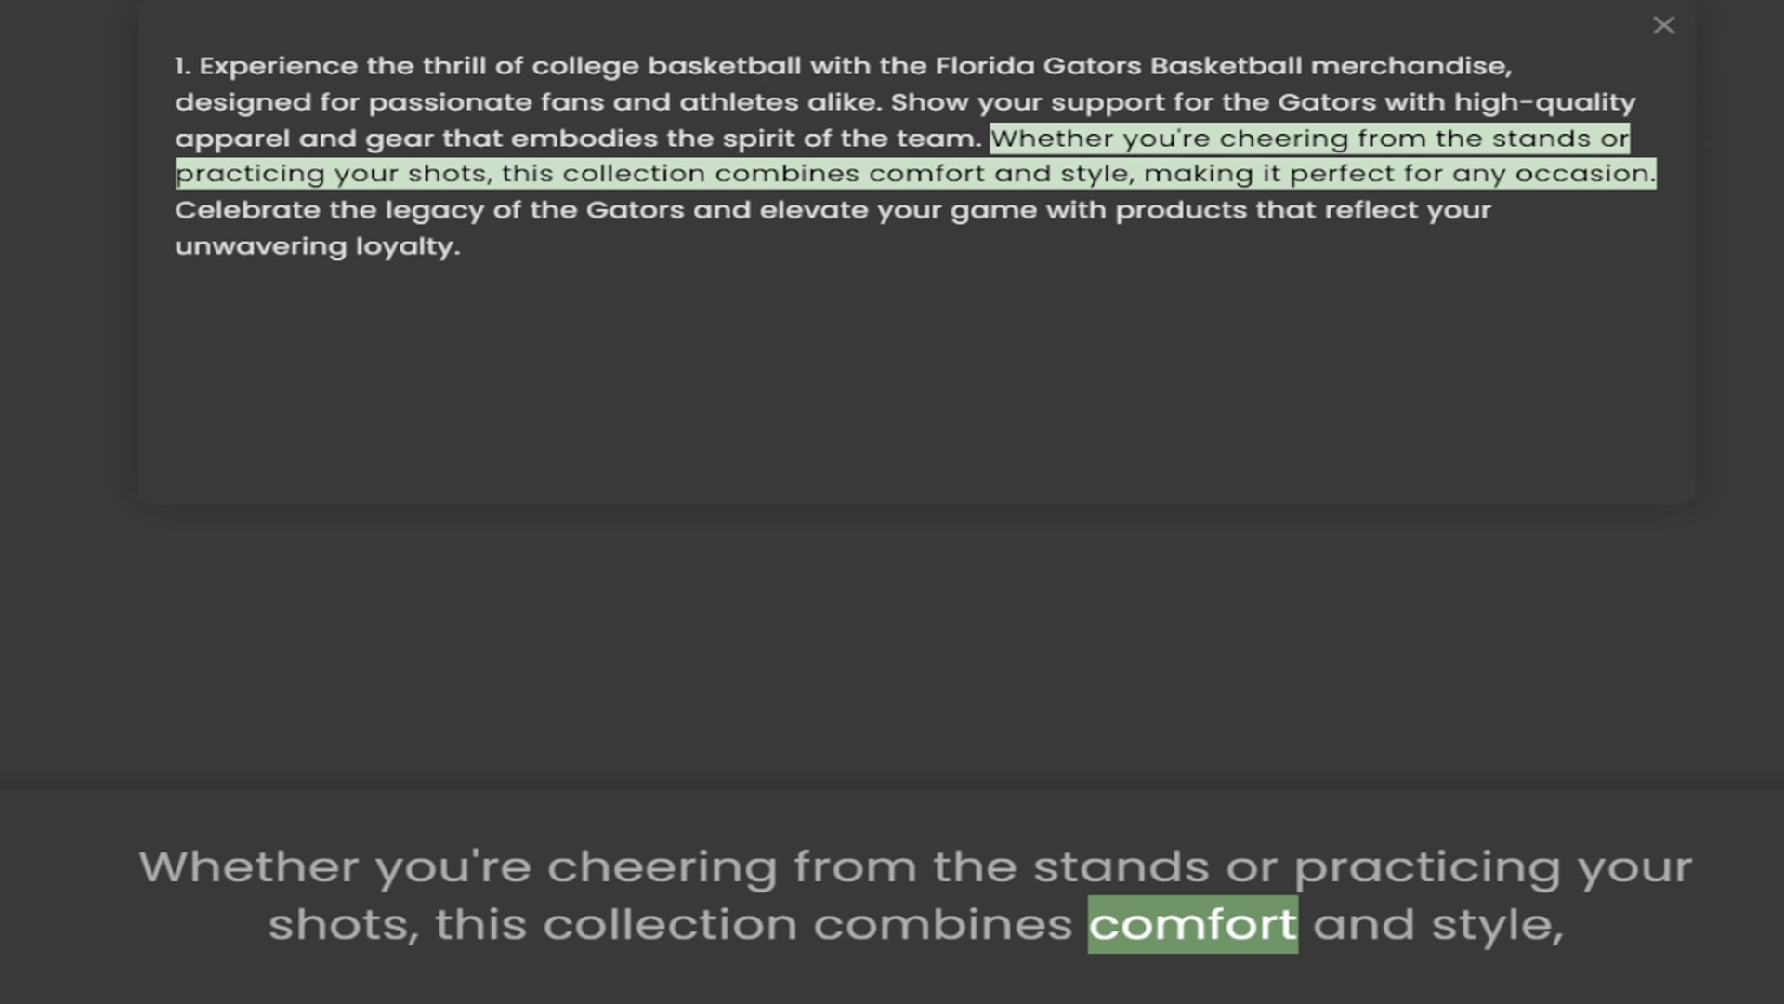Click "Whether" in the large bottom caption
Viewport: 1784px width, 1004px height.
[x=248, y=867]
